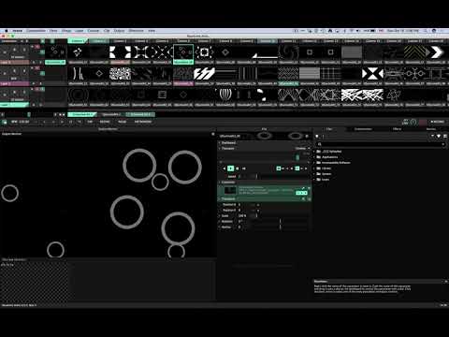Halve the BPM with the /2 button
This screenshot has width=449, height=337.
(71, 122)
